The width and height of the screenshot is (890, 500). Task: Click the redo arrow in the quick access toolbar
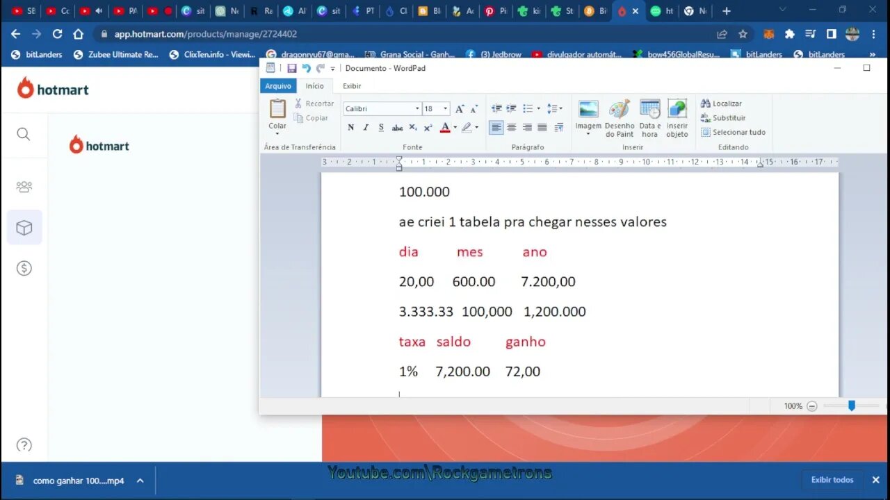coord(320,68)
